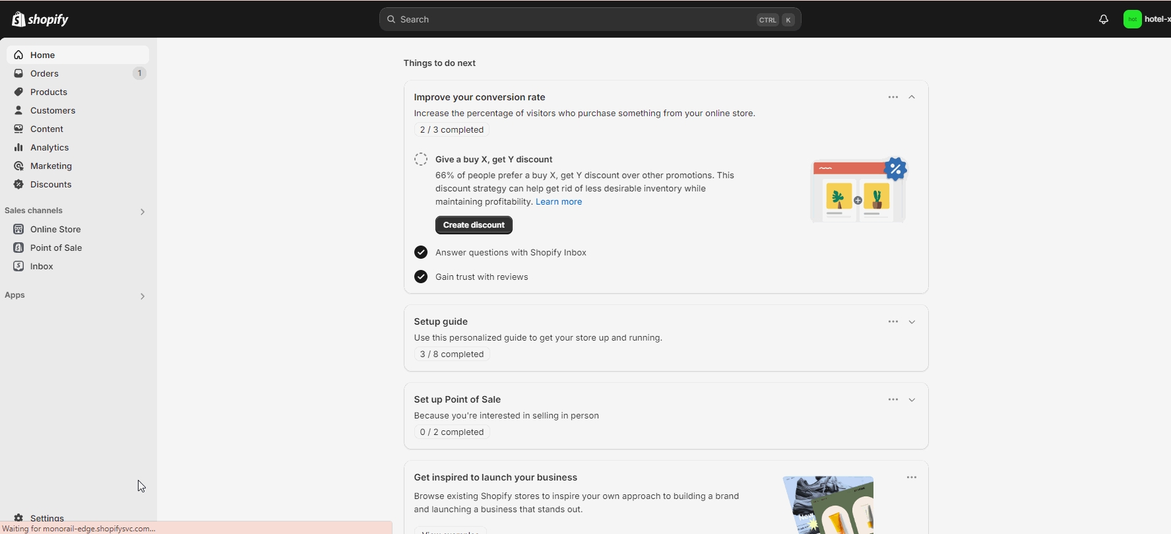Open the notifications bell
The height and width of the screenshot is (534, 1171).
(x=1103, y=19)
